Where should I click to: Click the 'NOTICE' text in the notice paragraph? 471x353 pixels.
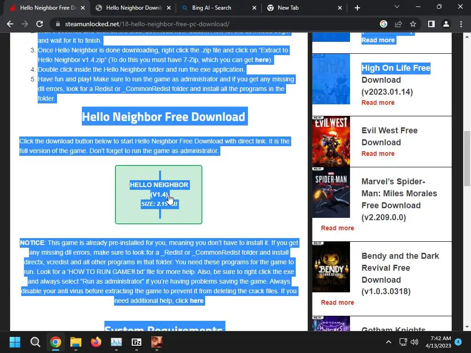(32, 243)
